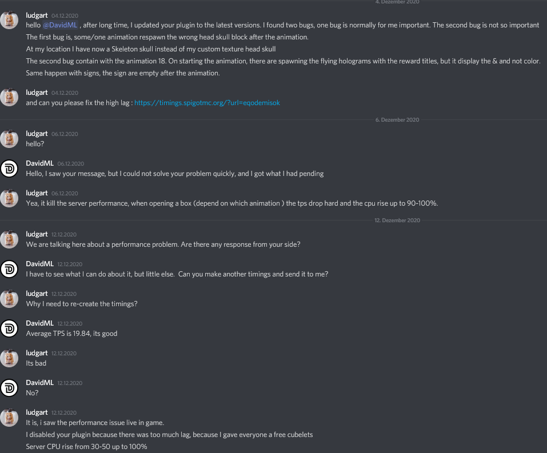The width and height of the screenshot is (547, 453).
Task: Click ludgart's avatar next to the timings link message
Action: 9,97
